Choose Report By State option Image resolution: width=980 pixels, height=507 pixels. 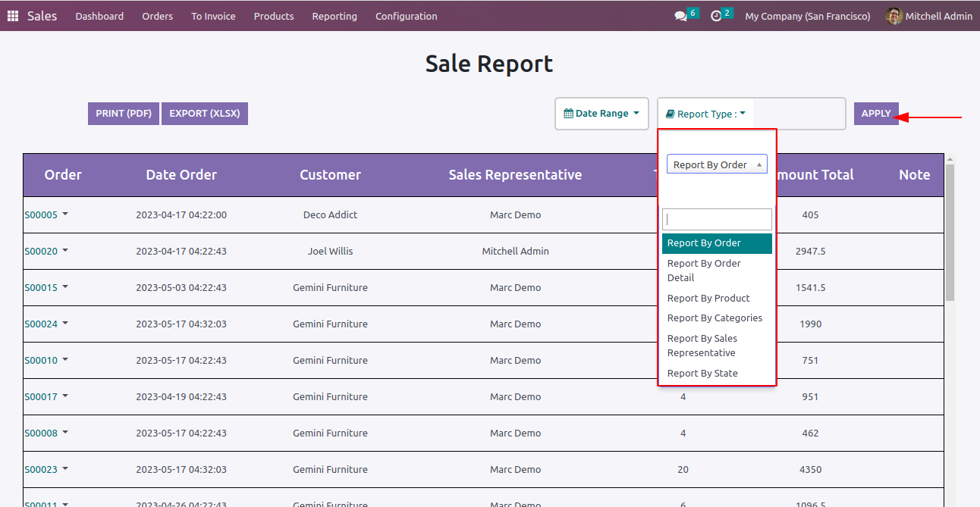tap(702, 374)
